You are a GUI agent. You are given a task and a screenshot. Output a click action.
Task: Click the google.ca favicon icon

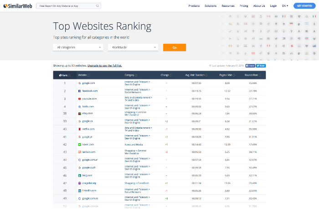(80, 121)
